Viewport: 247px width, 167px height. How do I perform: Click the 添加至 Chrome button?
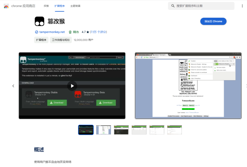[213, 21]
